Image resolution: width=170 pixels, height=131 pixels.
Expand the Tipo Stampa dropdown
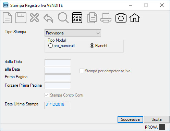pos(73,33)
